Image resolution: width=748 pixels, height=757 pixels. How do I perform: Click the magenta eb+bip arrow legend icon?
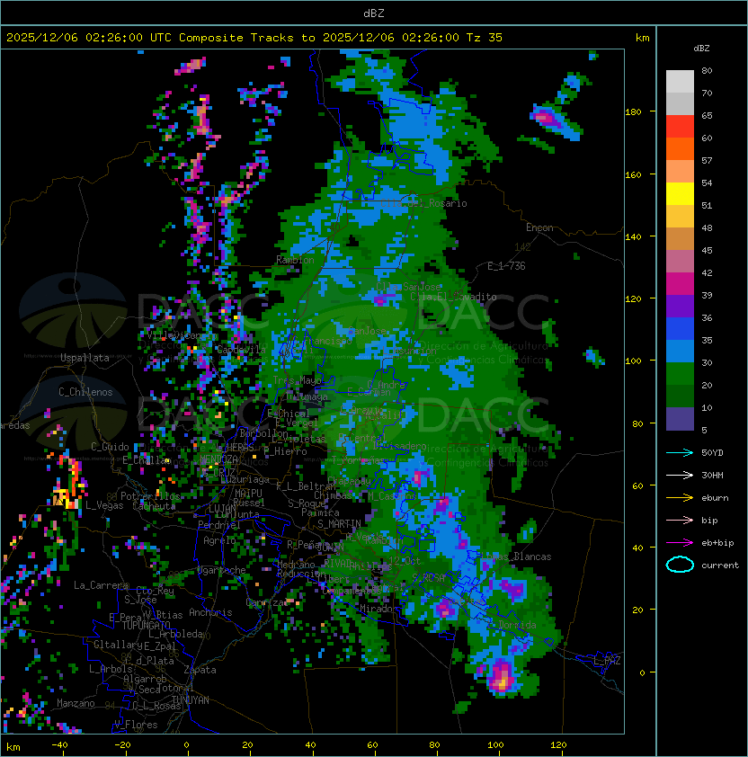click(x=680, y=543)
